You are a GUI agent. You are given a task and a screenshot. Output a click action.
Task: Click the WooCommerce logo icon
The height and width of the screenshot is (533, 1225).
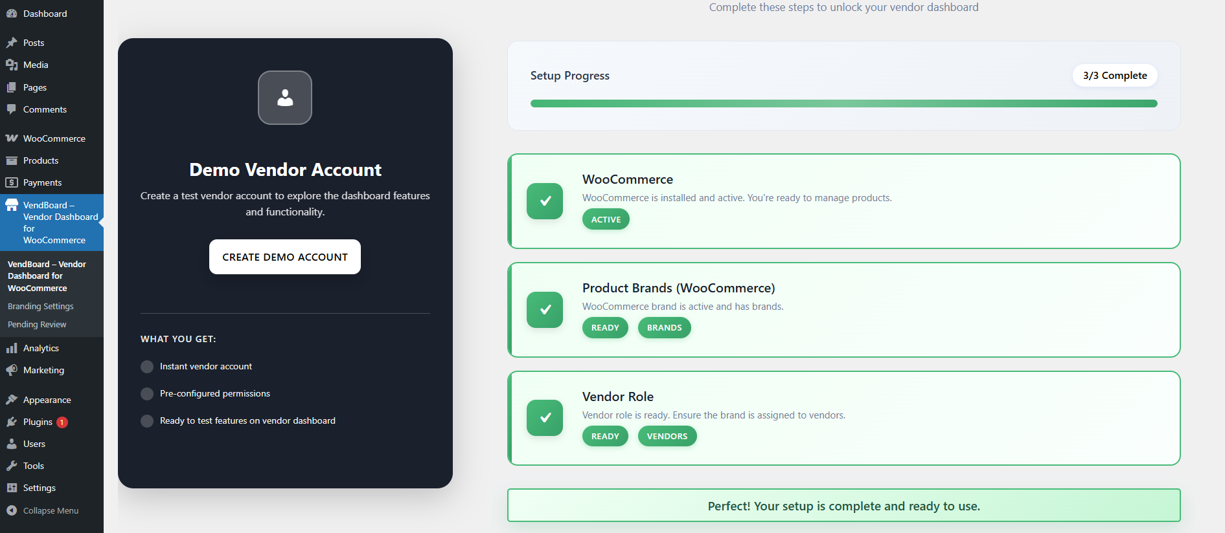point(12,138)
